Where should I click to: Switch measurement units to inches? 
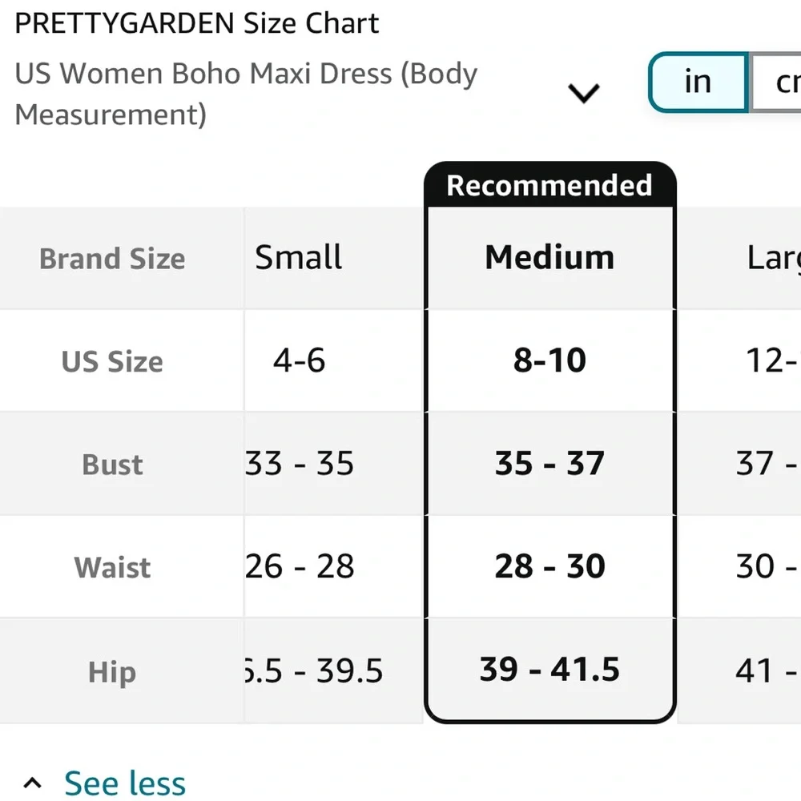[x=698, y=82]
